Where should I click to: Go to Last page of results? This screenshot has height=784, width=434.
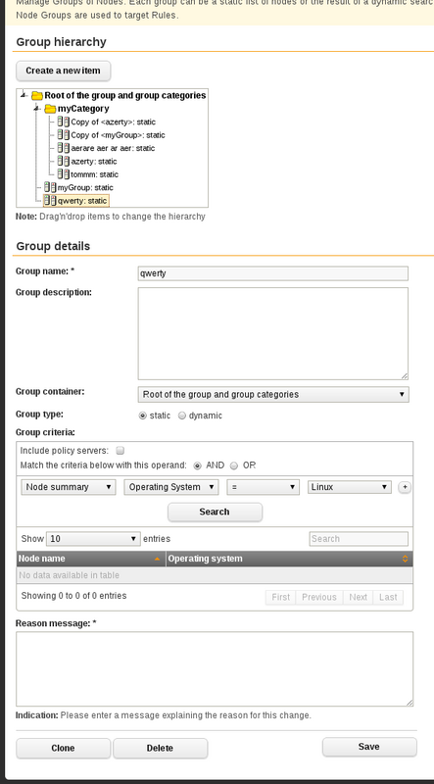(388, 598)
